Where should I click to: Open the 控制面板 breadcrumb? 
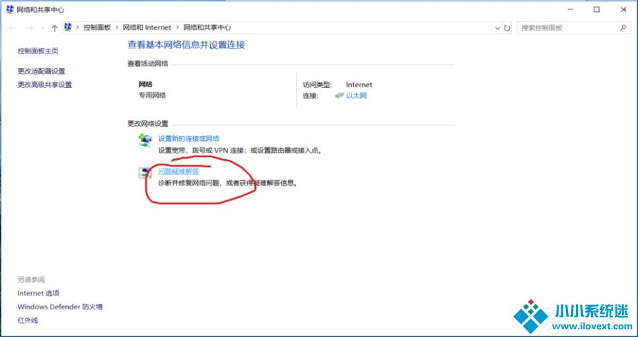[97, 28]
